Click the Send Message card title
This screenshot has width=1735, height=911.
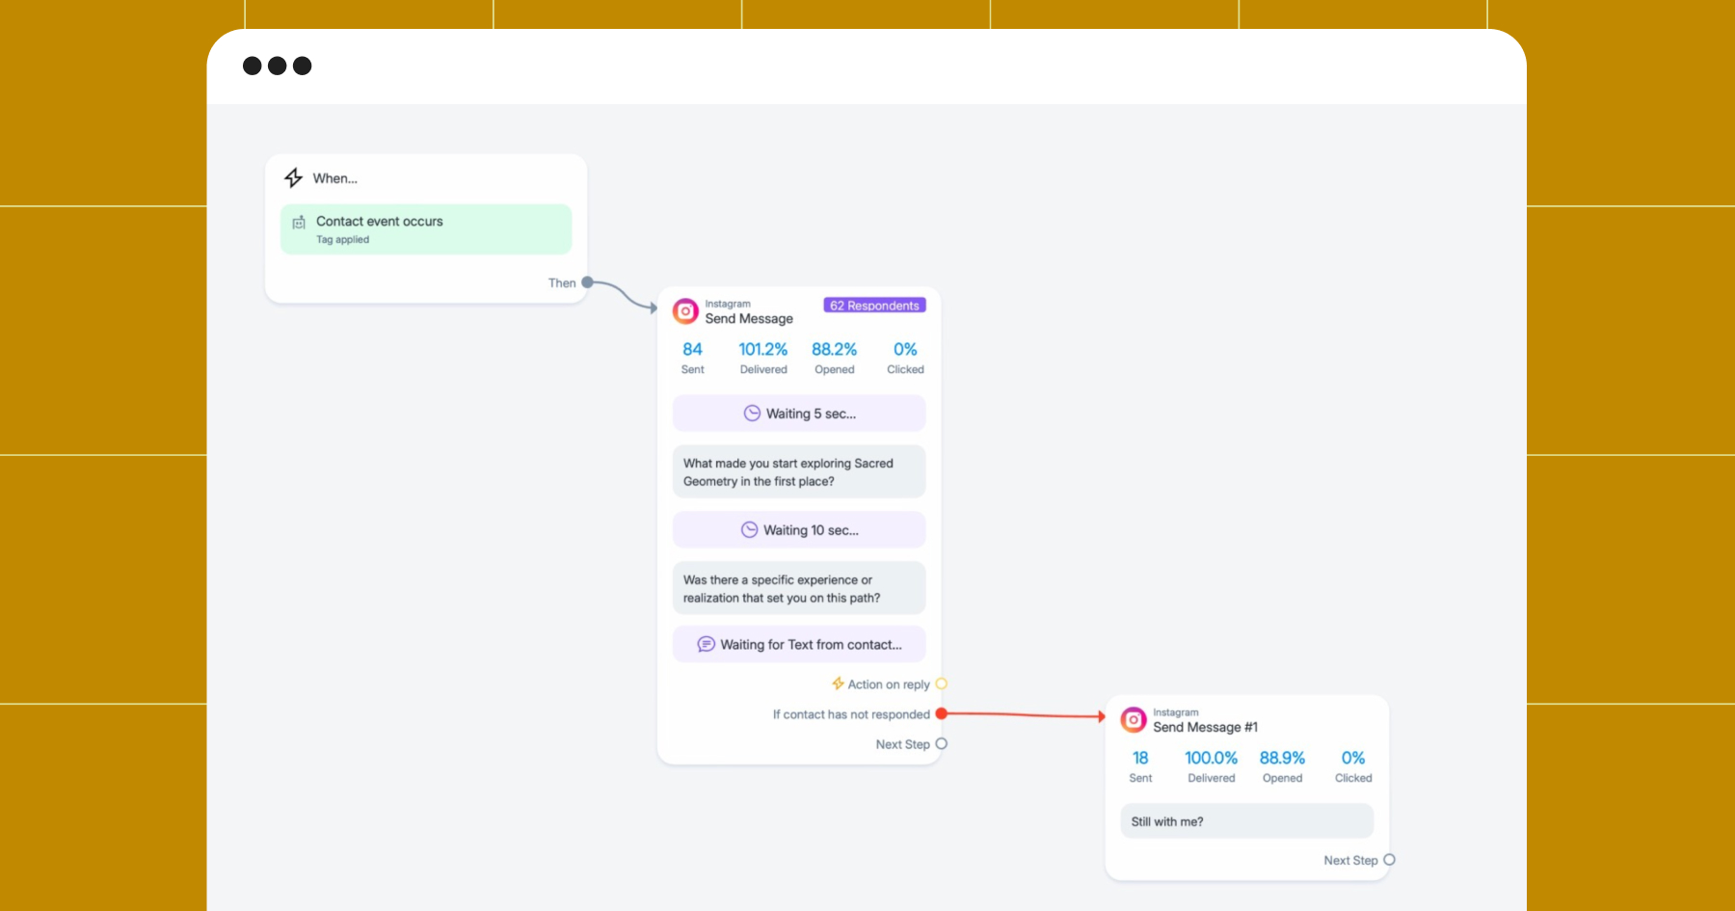749,318
